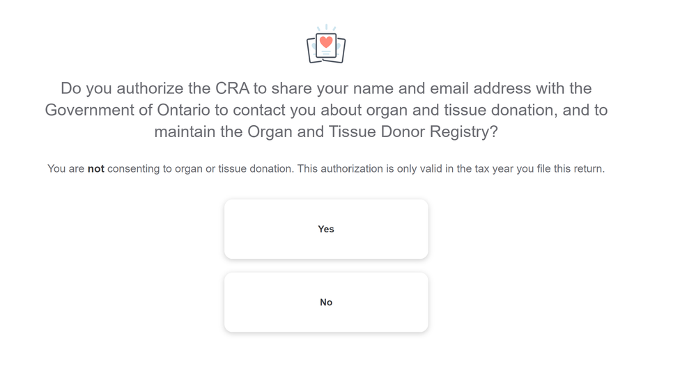Click the "maintain the" words in heading
Screen dimensions: 696x377
199,131
